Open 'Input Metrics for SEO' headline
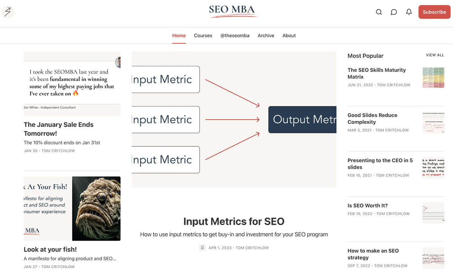 click(234, 221)
